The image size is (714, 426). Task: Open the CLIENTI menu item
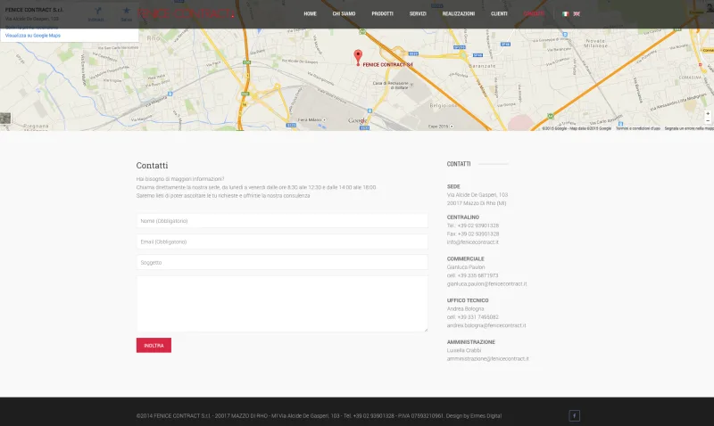[499, 13]
